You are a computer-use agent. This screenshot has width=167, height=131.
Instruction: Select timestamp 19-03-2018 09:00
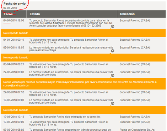pyautogui.click(x=14, y=122)
